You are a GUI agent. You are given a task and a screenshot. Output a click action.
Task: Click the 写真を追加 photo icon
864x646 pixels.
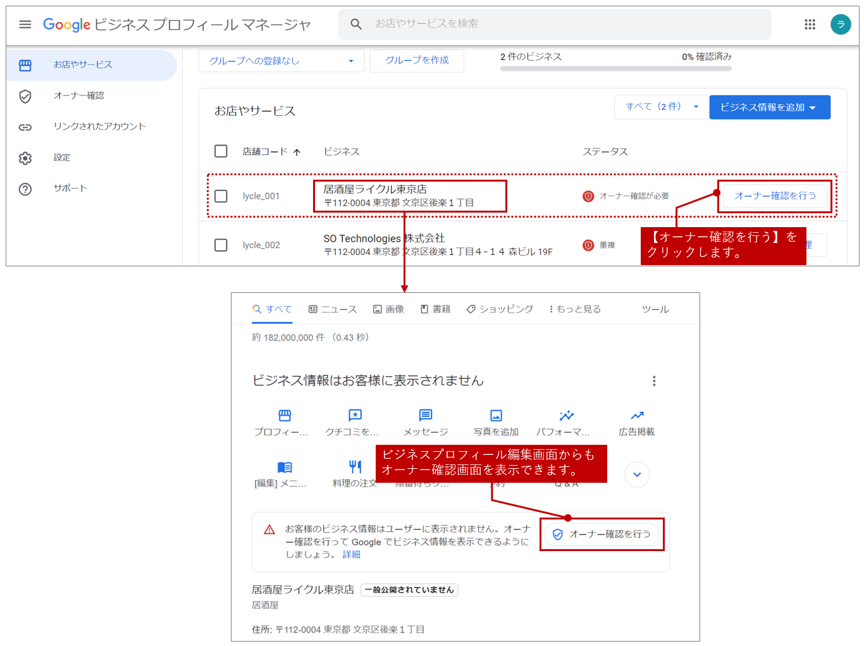click(x=496, y=416)
